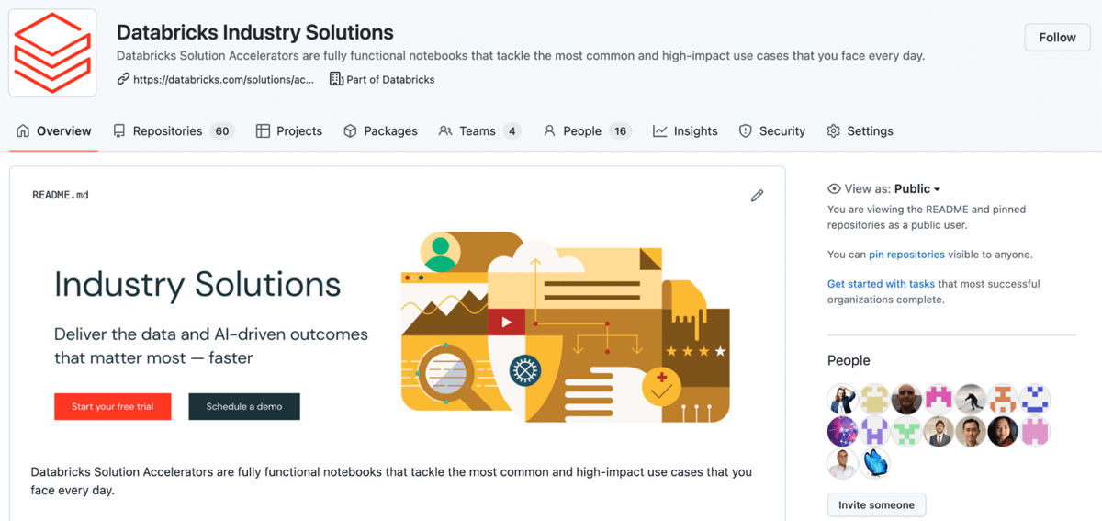This screenshot has width=1102, height=521.
Task: Open the bald man avatar
Action: (907, 400)
